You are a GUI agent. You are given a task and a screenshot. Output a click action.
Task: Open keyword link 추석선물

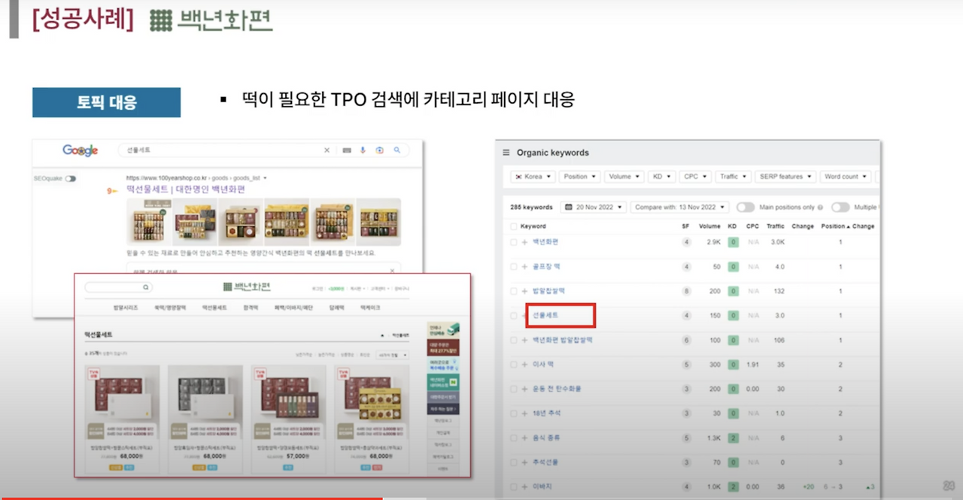click(546, 462)
